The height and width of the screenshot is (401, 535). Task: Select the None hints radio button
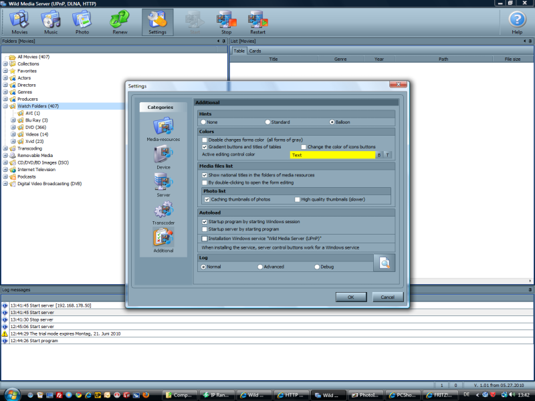[203, 122]
